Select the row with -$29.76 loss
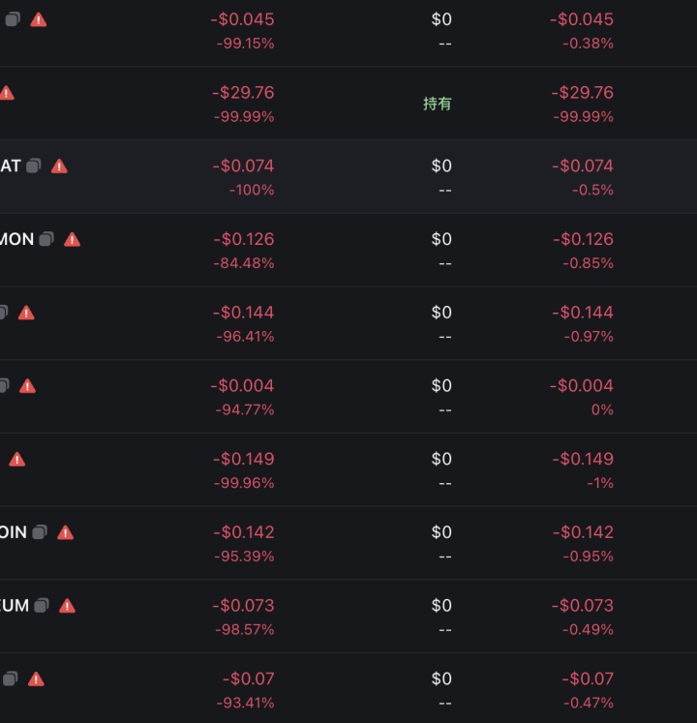697x723 pixels. click(348, 104)
